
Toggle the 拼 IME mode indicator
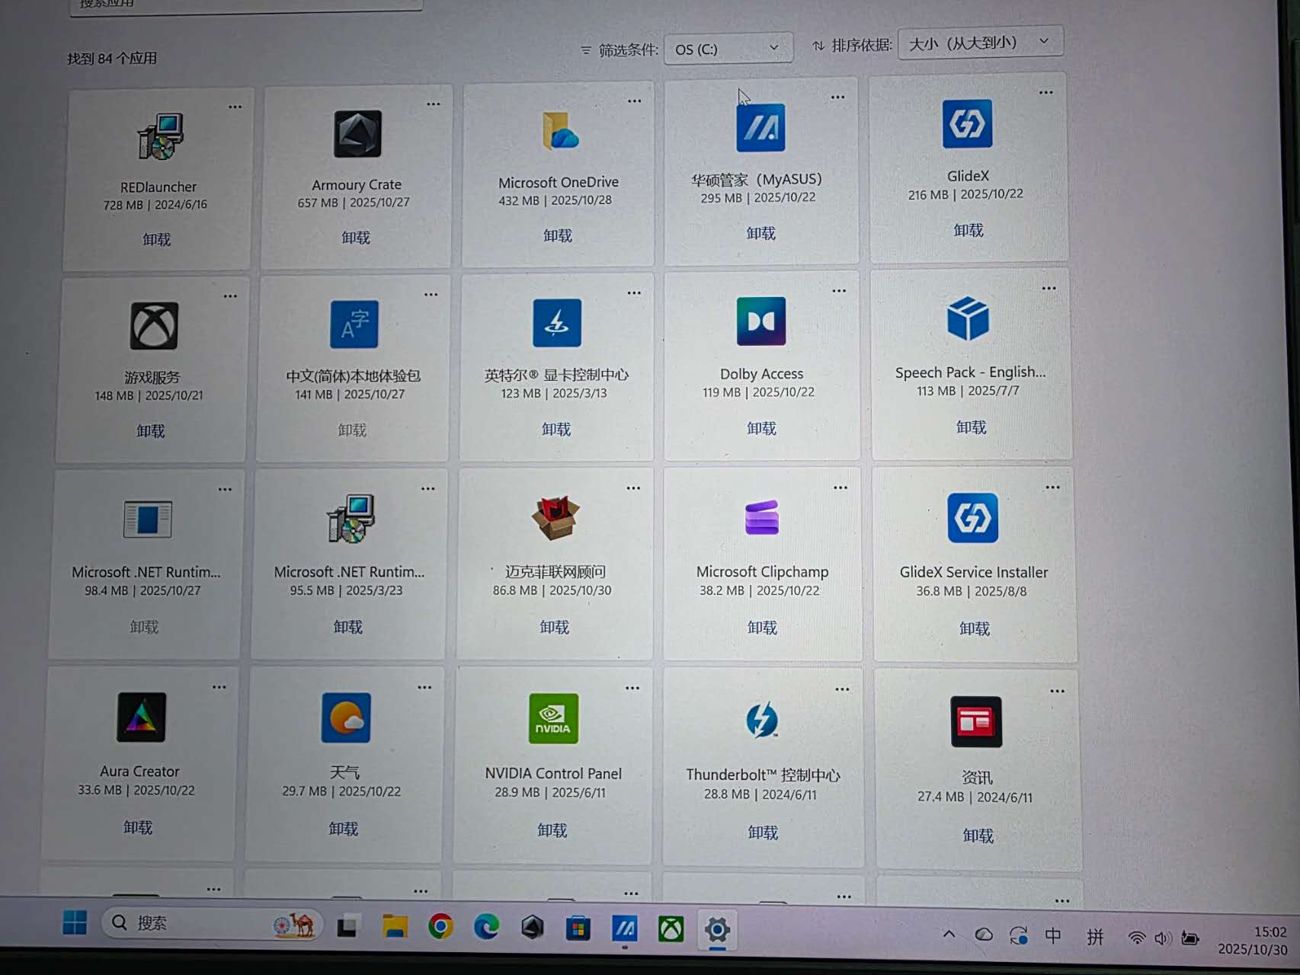(1095, 937)
